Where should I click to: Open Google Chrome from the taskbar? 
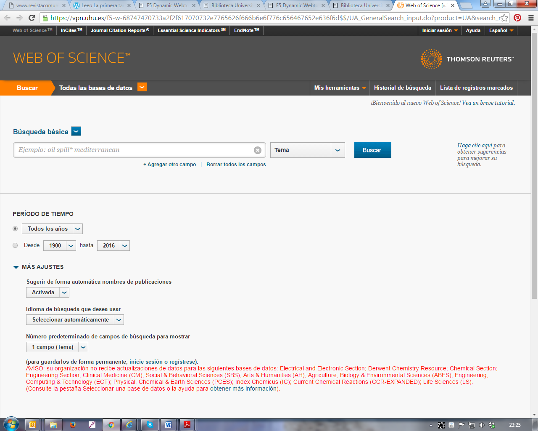click(x=111, y=425)
